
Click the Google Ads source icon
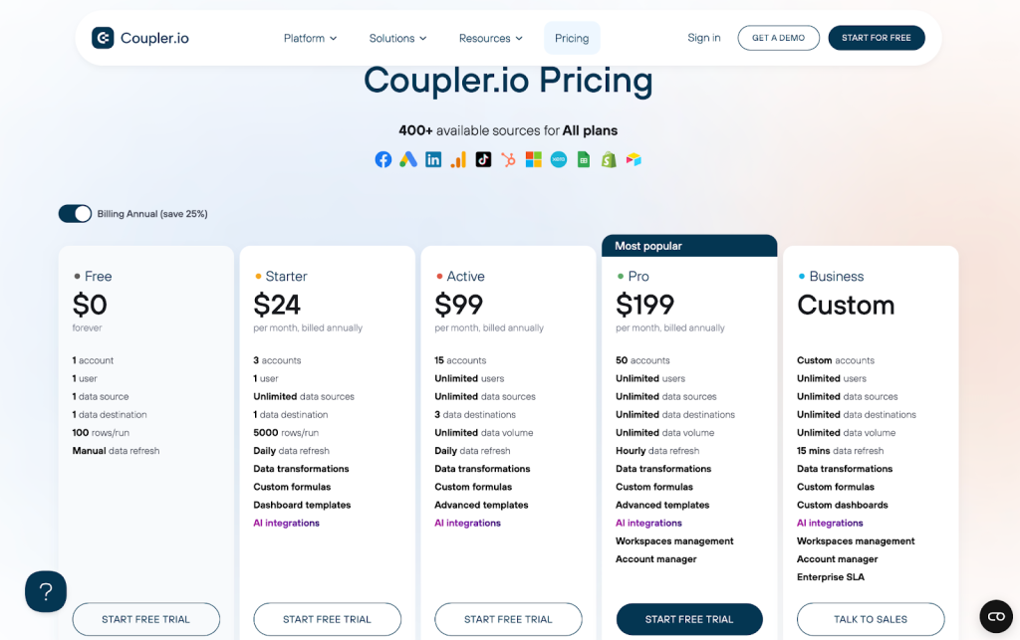click(x=408, y=159)
